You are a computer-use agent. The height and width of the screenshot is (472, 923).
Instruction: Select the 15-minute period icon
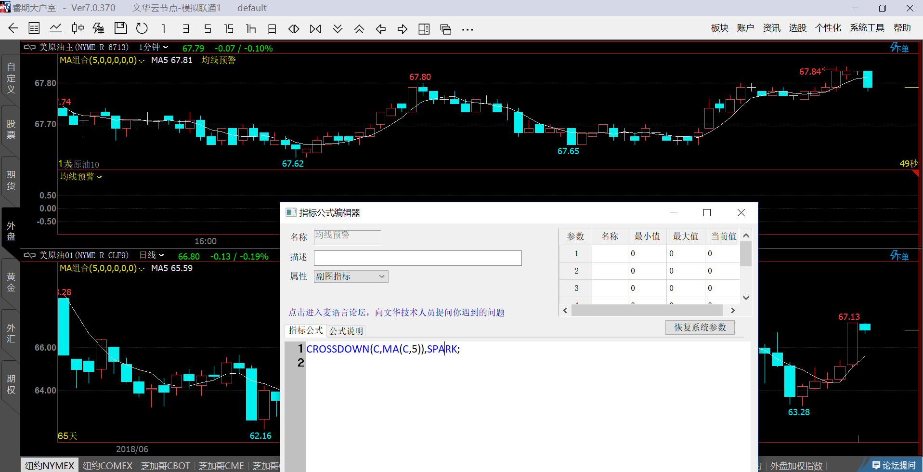(229, 29)
